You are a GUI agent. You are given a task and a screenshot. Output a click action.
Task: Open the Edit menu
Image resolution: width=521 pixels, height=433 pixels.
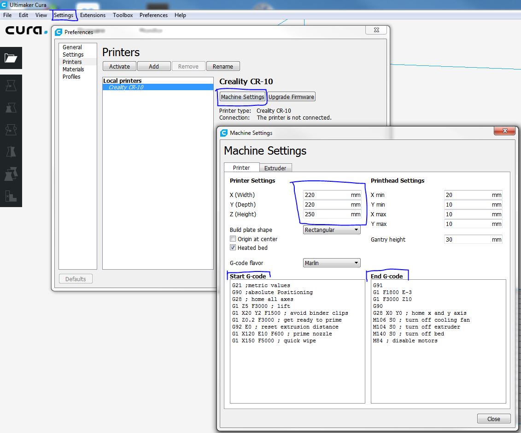pos(23,15)
